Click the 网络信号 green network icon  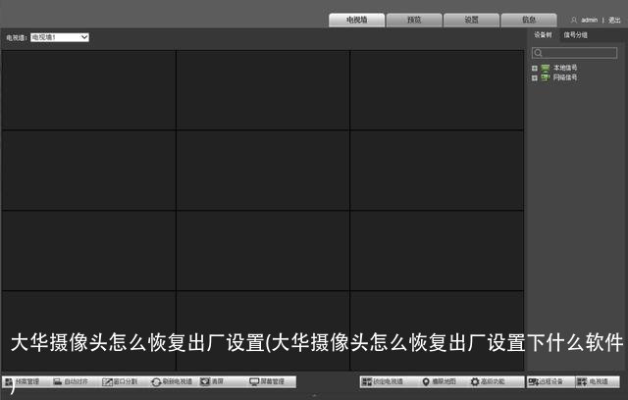(x=546, y=77)
